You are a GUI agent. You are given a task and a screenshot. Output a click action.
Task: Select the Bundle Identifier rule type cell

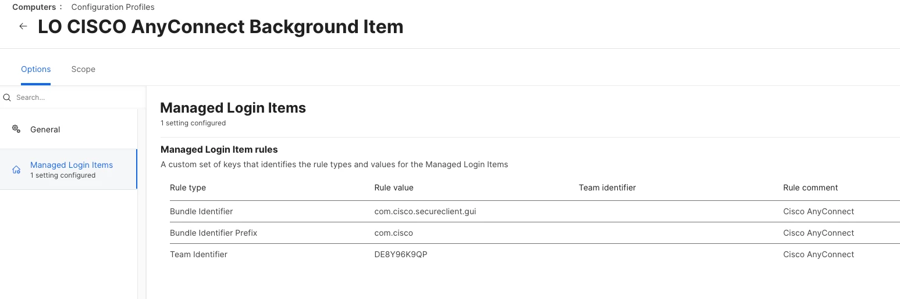(x=201, y=211)
